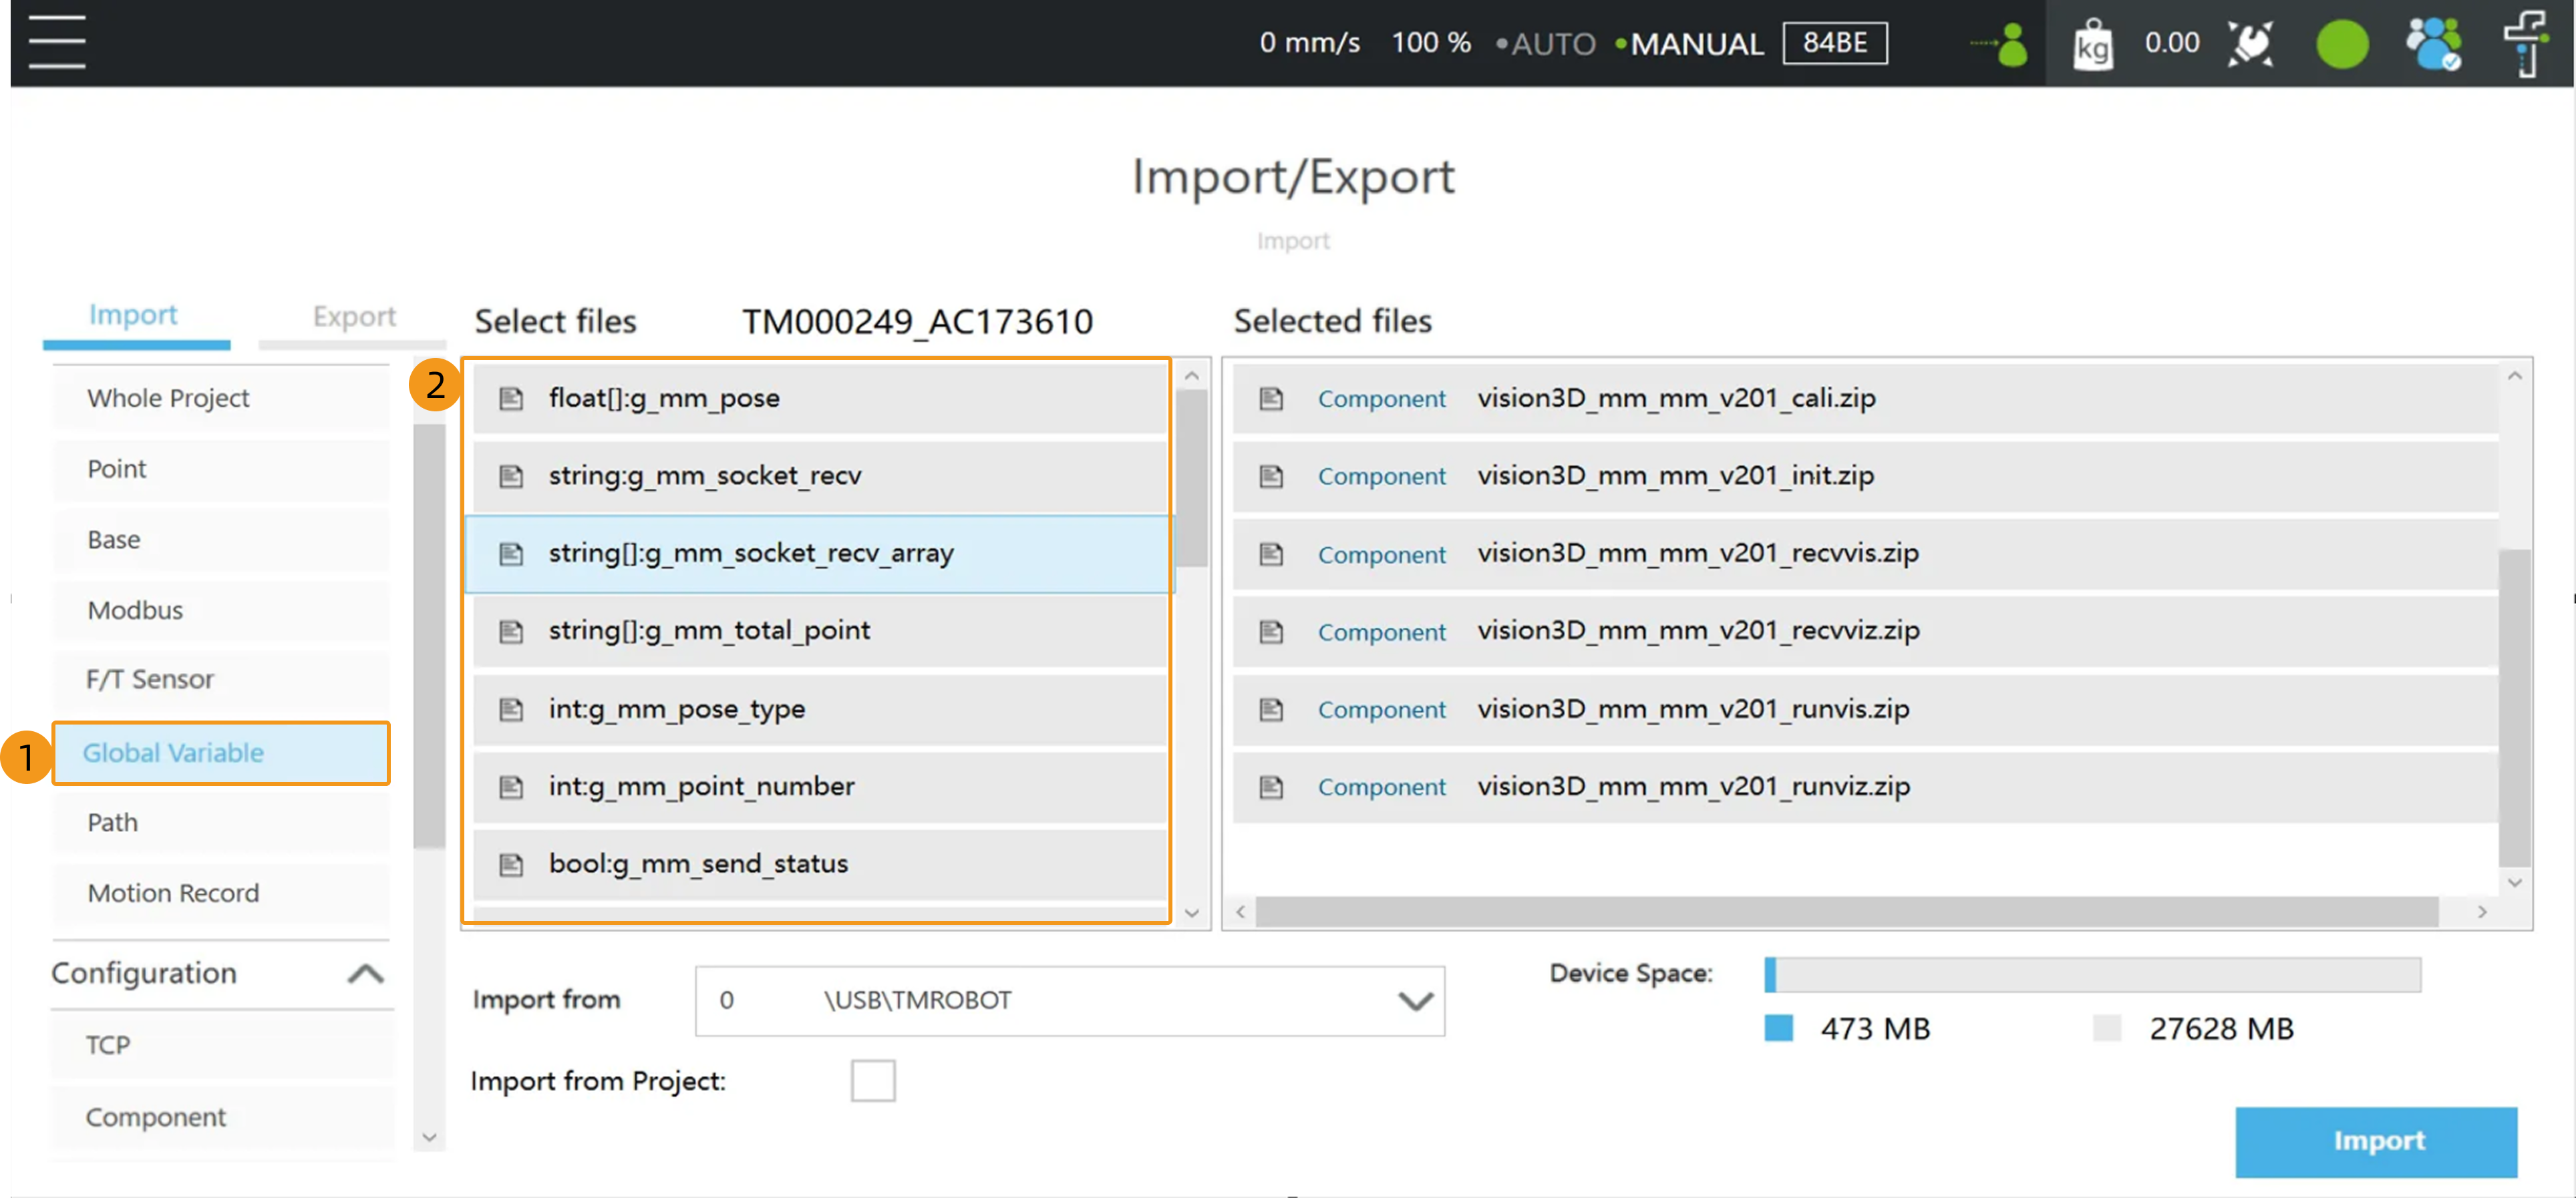Open the hamburger main menu

click(x=57, y=42)
